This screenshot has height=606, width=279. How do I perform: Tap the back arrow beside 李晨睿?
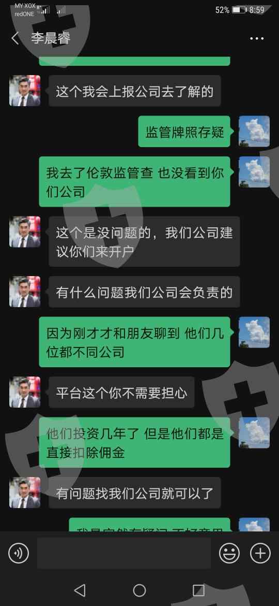pyautogui.click(x=15, y=39)
